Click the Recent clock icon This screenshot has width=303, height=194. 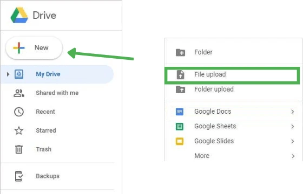click(19, 112)
